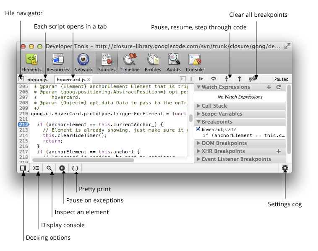The image size is (318, 251).
Task: Add an XHR breakpoint
Action: click(x=279, y=151)
